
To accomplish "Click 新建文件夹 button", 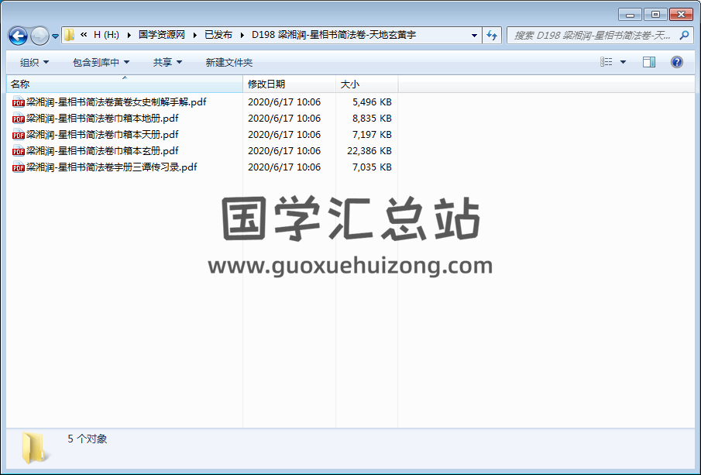I will [229, 63].
